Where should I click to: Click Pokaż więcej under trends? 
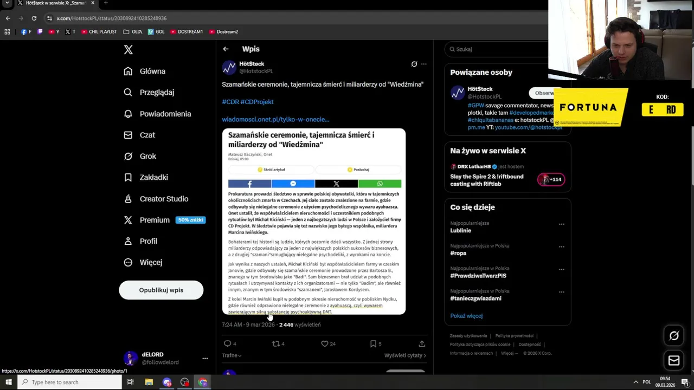point(466,316)
